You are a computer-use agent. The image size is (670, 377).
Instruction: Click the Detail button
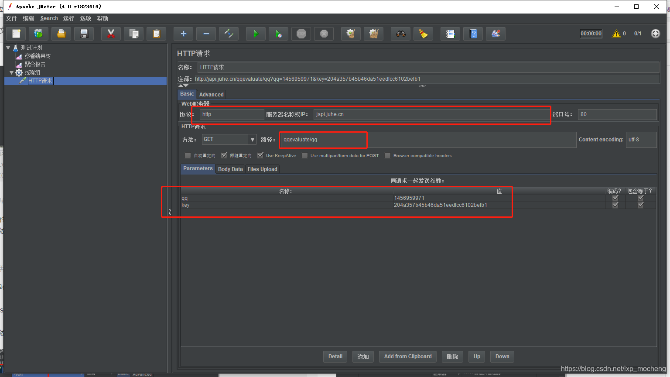[335, 356]
